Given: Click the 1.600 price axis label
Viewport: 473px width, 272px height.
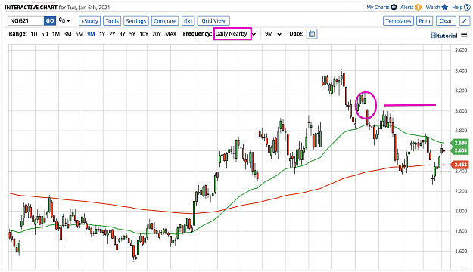Looking at the screenshot, I should (461, 251).
